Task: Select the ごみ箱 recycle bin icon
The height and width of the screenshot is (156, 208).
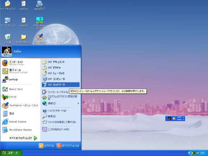Action: pyautogui.click(x=8, y=39)
